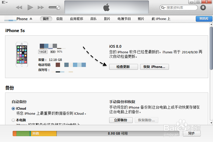Click the battery 90% indicator icon

tap(53, 52)
